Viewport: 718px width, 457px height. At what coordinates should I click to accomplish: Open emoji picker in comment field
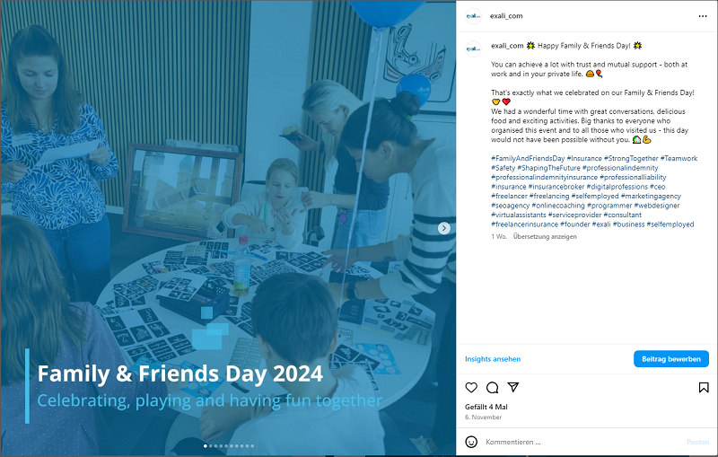(x=471, y=442)
